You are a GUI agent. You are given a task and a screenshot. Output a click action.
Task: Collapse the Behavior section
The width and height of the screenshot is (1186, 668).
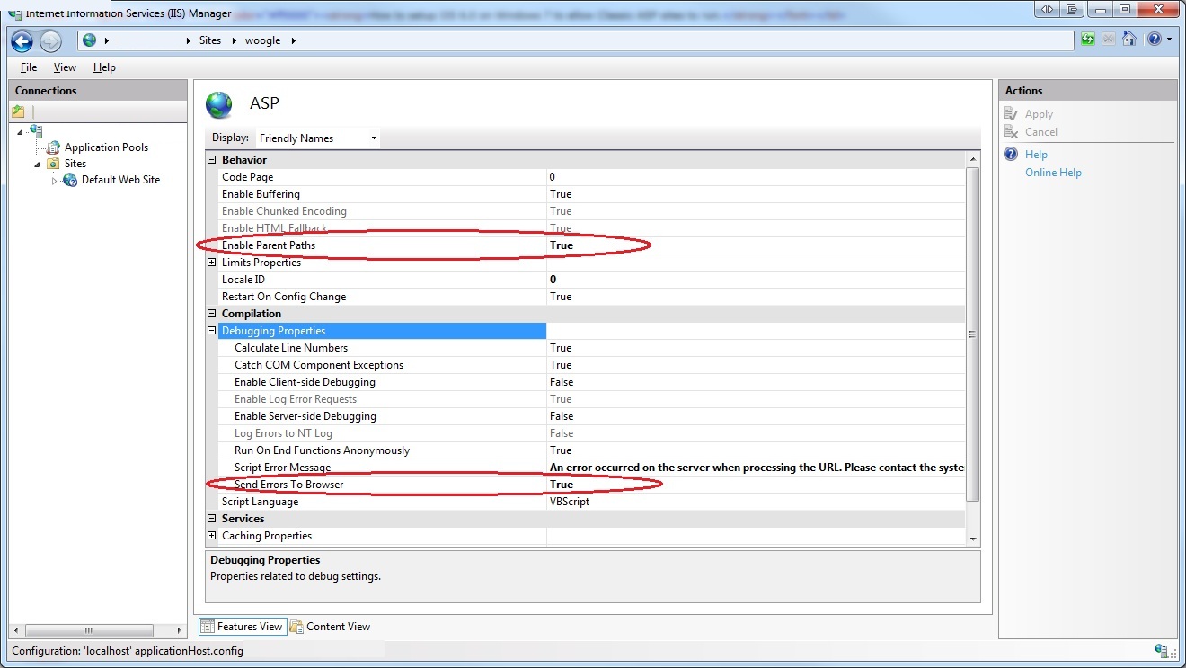click(x=212, y=160)
